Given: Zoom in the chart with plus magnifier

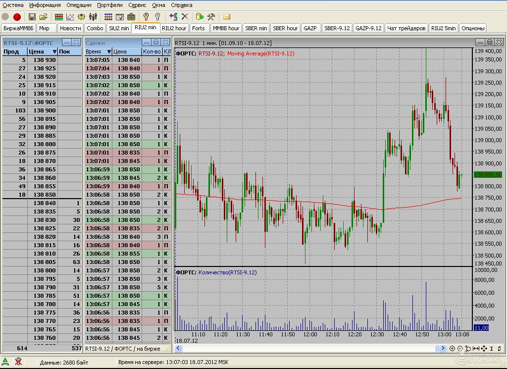Looking at the screenshot, I should pyautogui.click(x=453, y=349).
